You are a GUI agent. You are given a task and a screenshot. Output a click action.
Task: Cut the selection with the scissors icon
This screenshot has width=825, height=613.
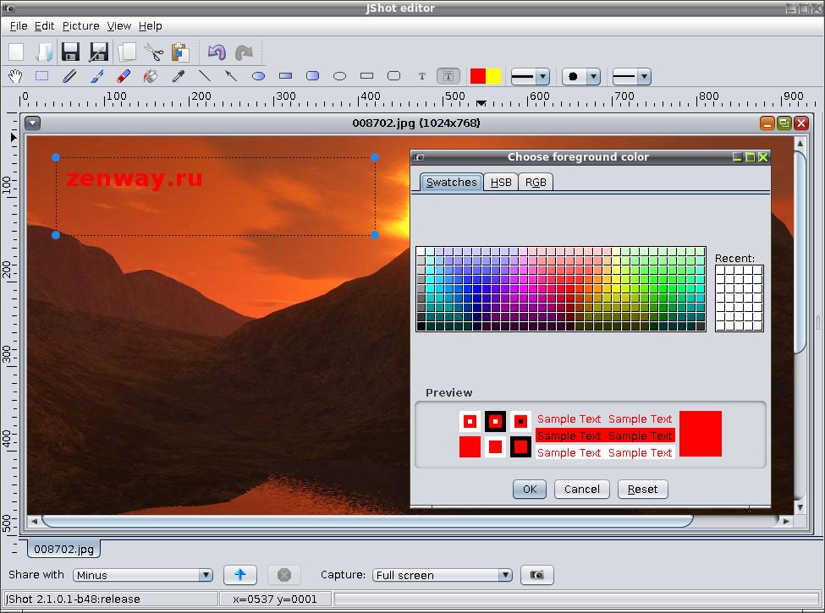coord(154,52)
